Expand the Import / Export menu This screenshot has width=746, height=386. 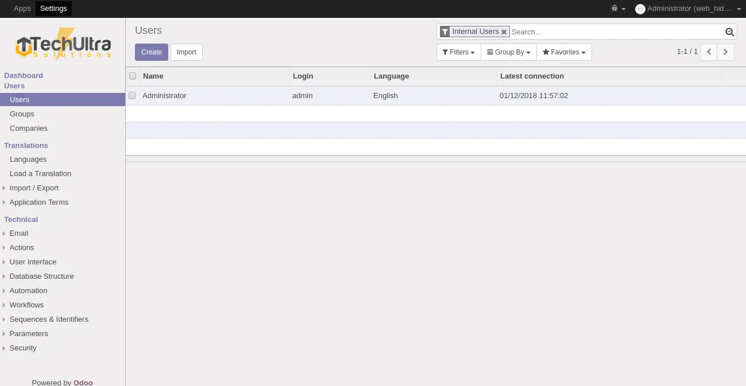[x=34, y=188]
